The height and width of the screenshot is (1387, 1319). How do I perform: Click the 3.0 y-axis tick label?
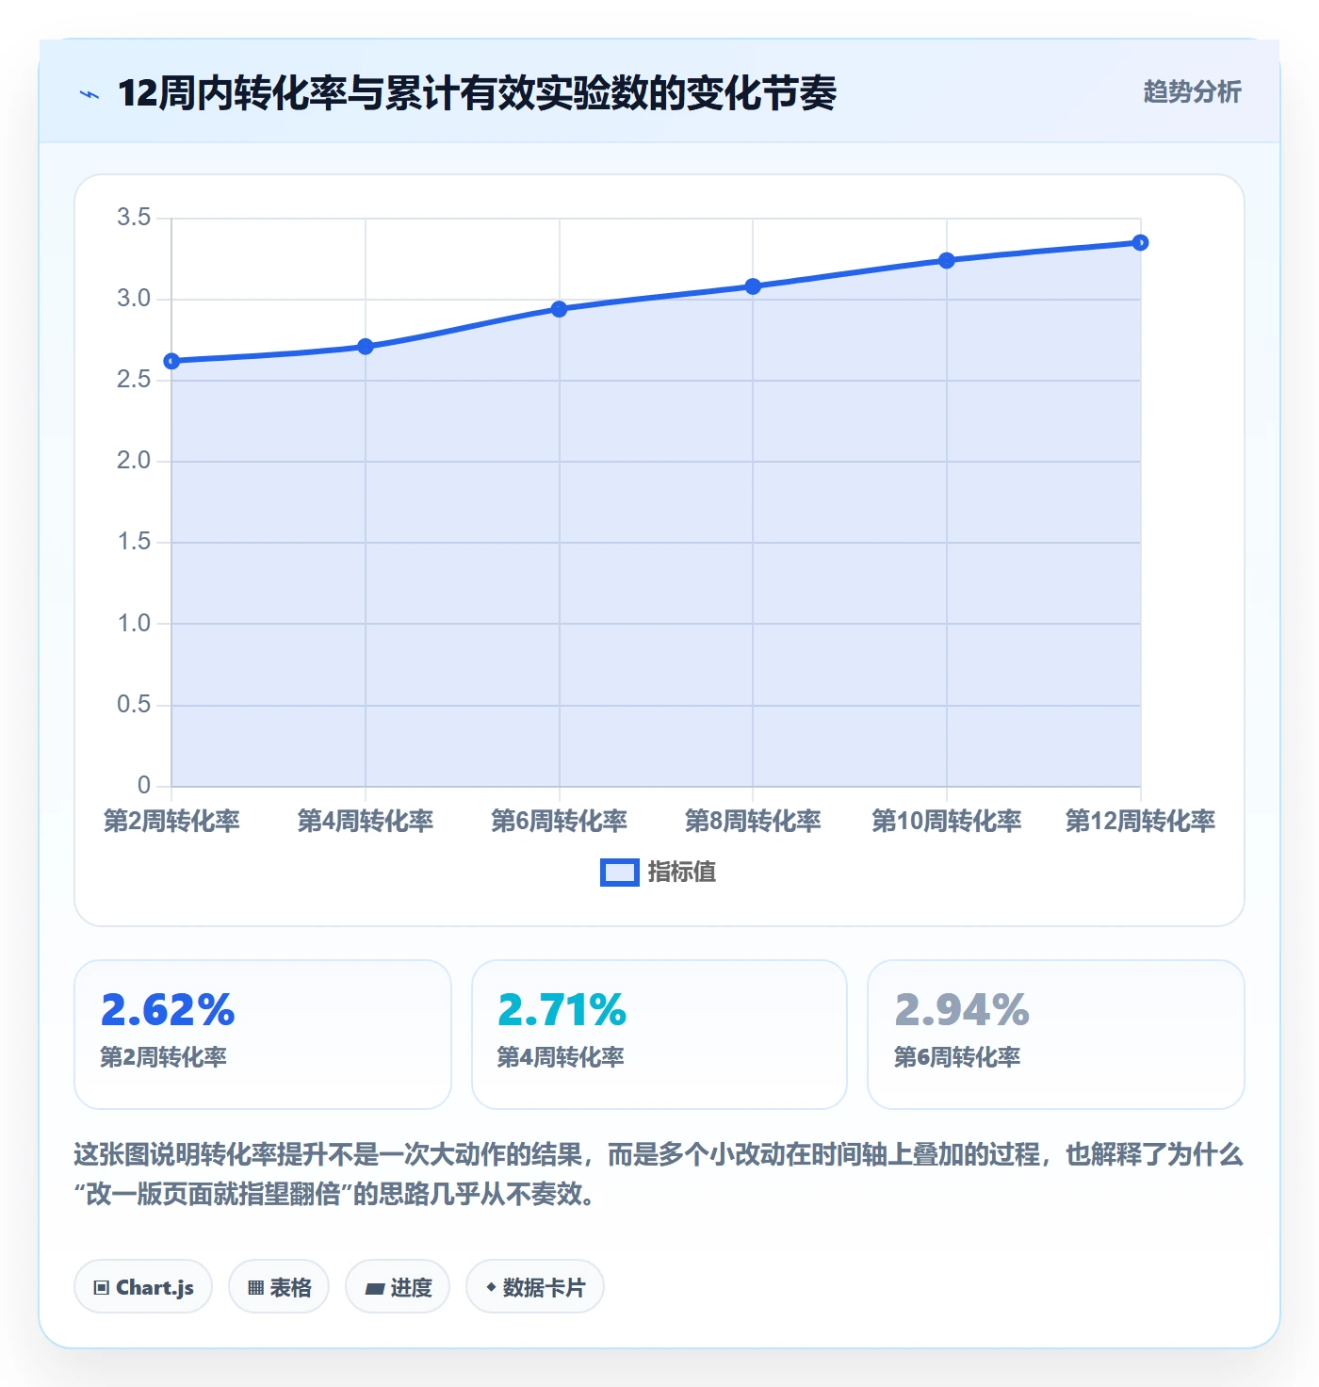[134, 299]
